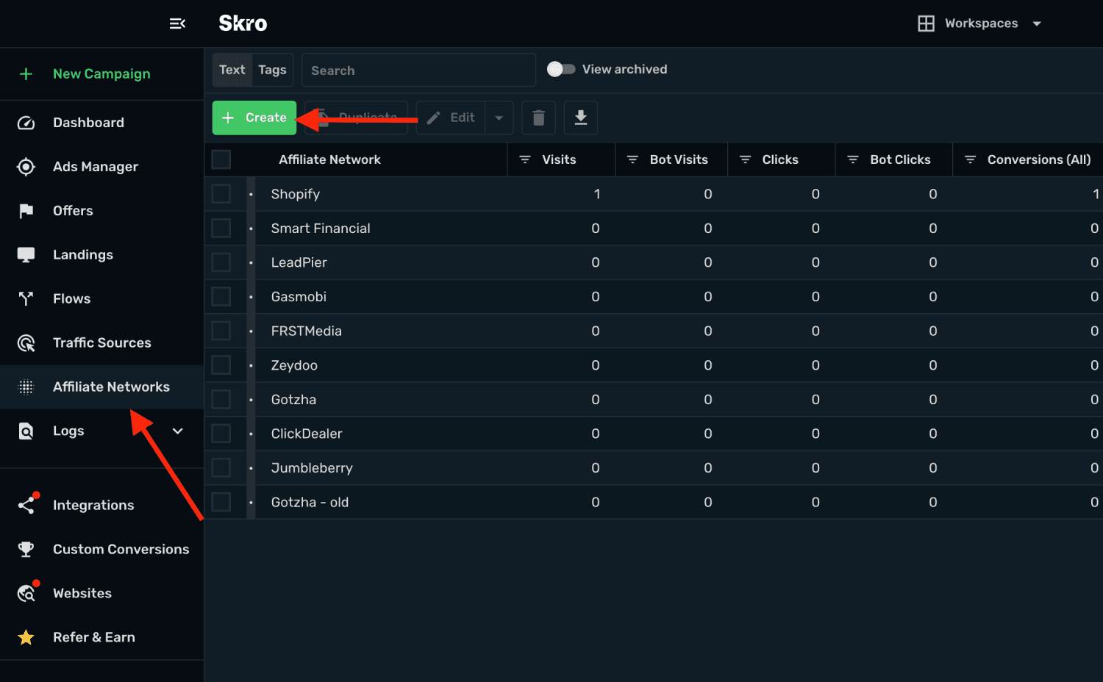
Task: Check the Shopify row checkbox
Action: point(221,194)
